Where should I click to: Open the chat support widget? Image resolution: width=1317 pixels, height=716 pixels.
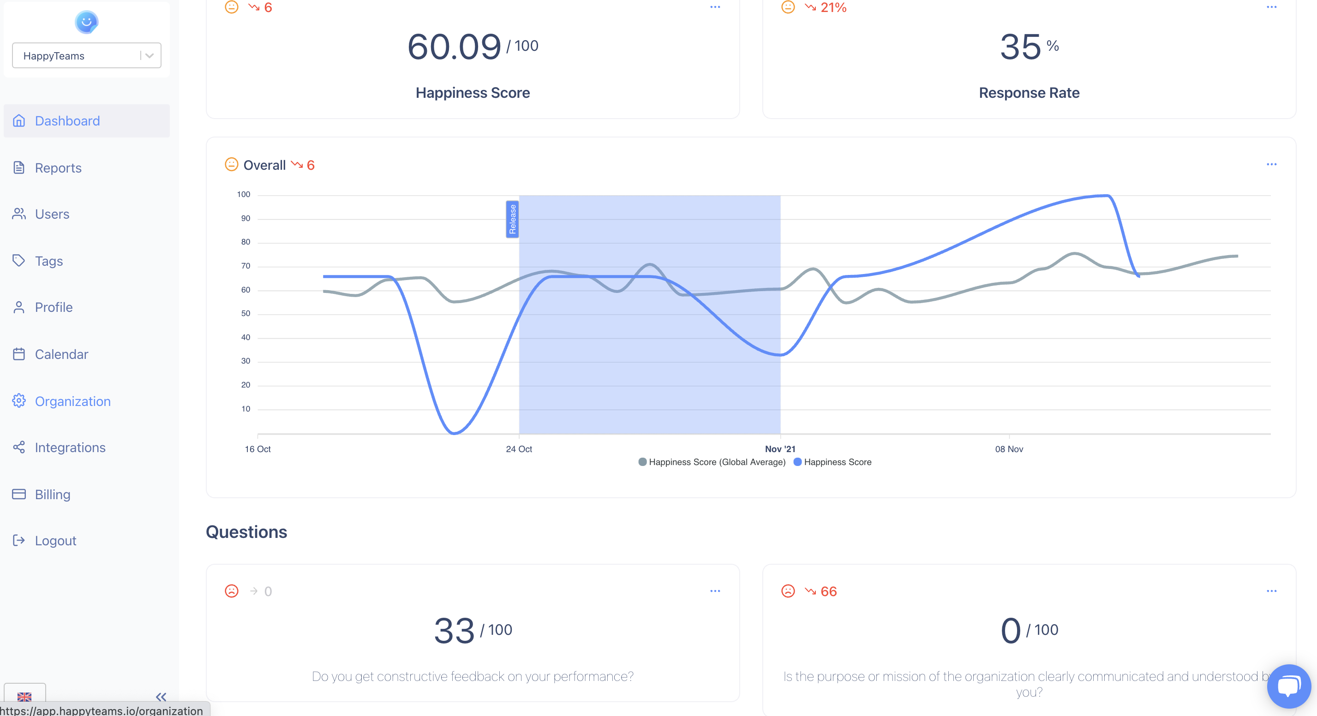tap(1289, 686)
